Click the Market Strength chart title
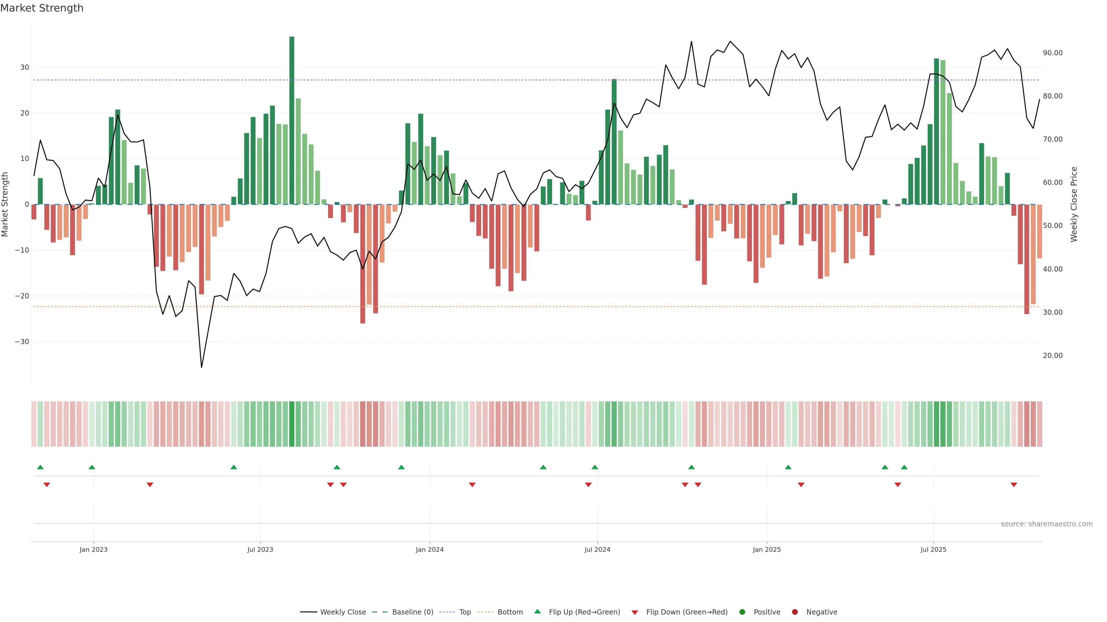 [x=42, y=8]
